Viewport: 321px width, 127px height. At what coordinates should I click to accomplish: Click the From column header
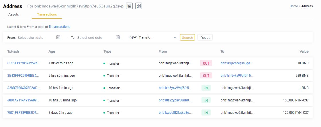click(x=163, y=51)
